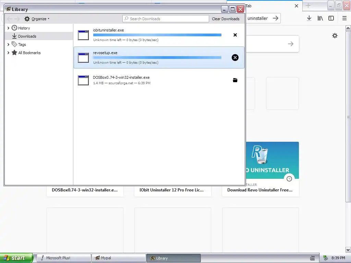The height and width of the screenshot is (263, 351).
Task: Click the iobituninstaller.exe file icon
Action: pos(83,35)
